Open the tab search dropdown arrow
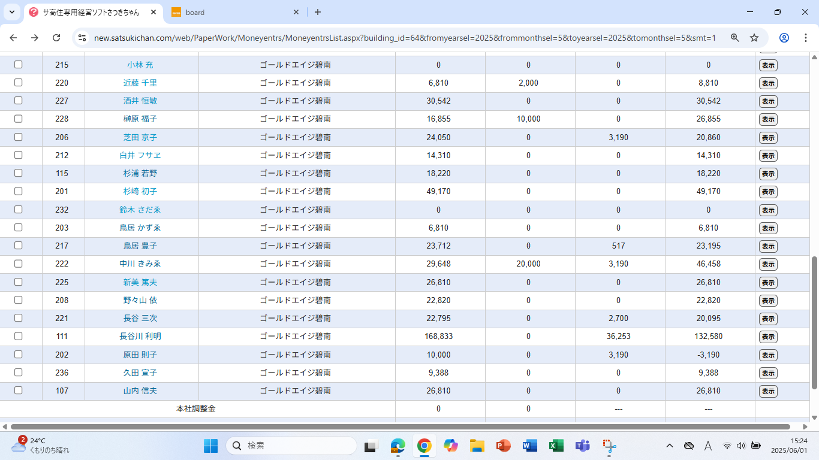 click(11, 12)
